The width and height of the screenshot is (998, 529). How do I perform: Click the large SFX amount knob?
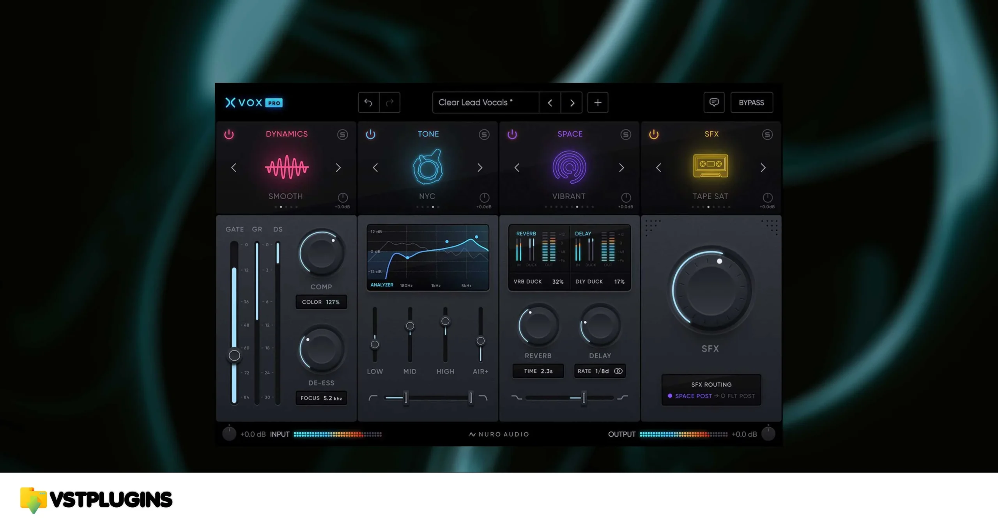click(x=711, y=290)
